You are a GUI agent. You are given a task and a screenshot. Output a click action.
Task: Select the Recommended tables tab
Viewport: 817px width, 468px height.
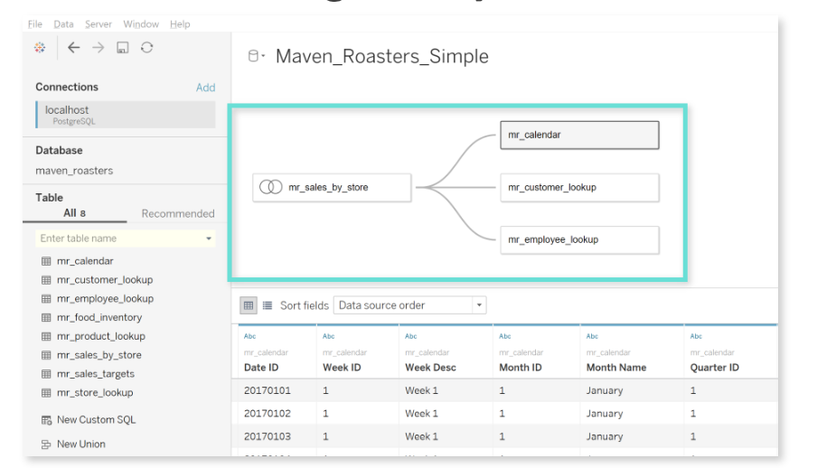pos(178,214)
